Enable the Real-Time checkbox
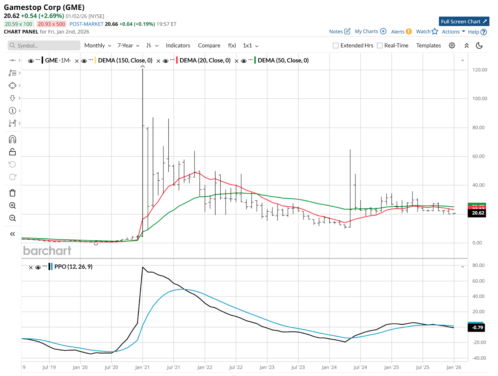The width and height of the screenshot is (498, 376). [380, 45]
